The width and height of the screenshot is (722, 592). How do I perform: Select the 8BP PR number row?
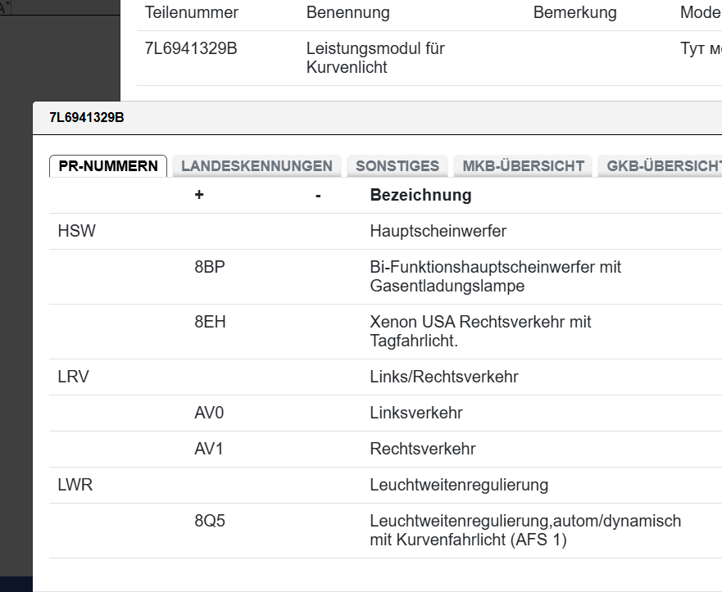pos(211,268)
